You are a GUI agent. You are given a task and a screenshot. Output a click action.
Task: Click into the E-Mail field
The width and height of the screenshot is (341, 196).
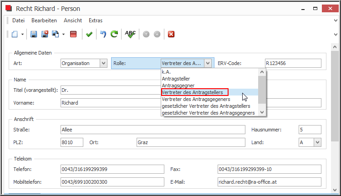pos(269,182)
